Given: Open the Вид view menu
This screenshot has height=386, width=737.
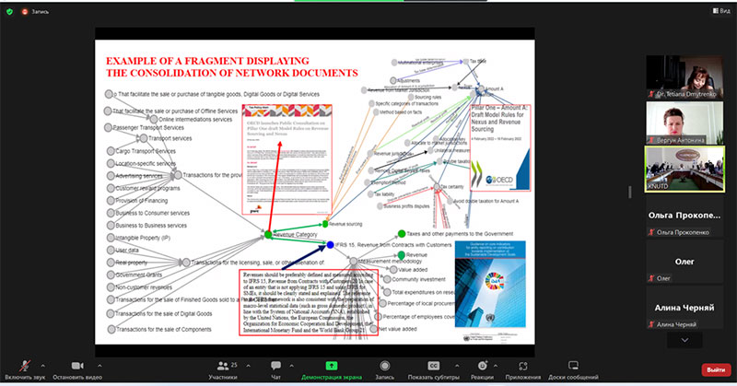Looking at the screenshot, I should (721, 11).
